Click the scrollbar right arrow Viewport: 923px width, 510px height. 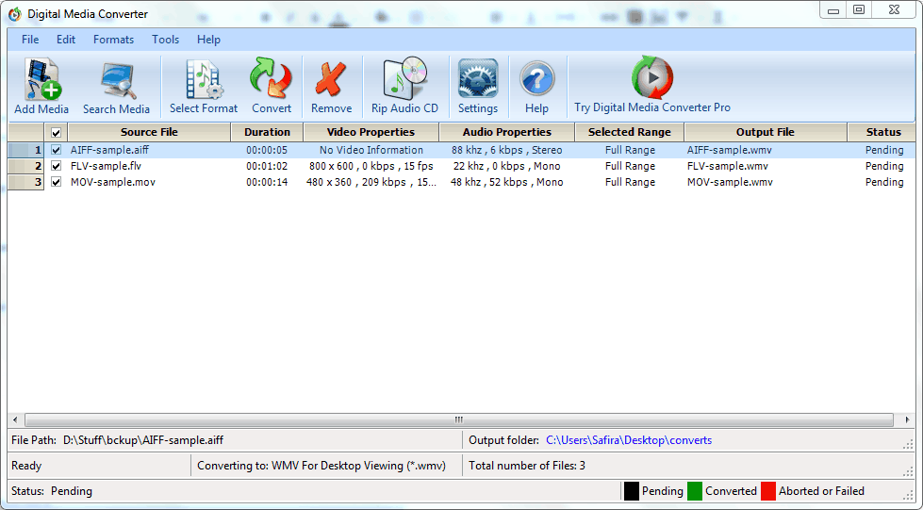[x=908, y=420]
